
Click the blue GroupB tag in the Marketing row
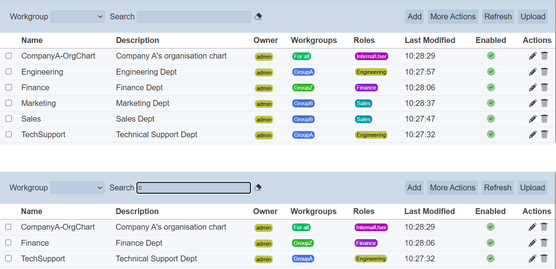303,103
